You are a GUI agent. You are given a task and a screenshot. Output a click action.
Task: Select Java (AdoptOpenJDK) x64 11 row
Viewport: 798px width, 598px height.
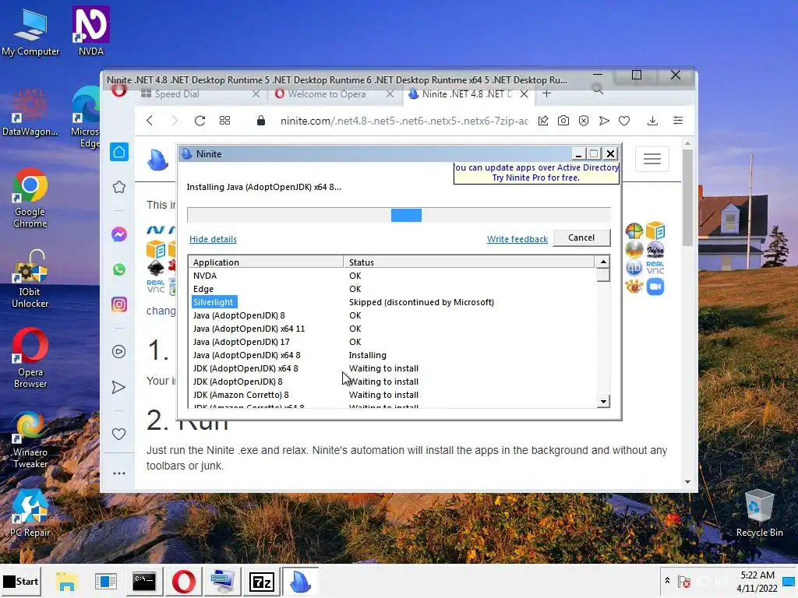(393, 329)
